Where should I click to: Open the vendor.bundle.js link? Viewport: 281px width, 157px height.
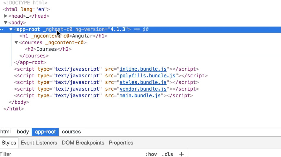[143, 89]
